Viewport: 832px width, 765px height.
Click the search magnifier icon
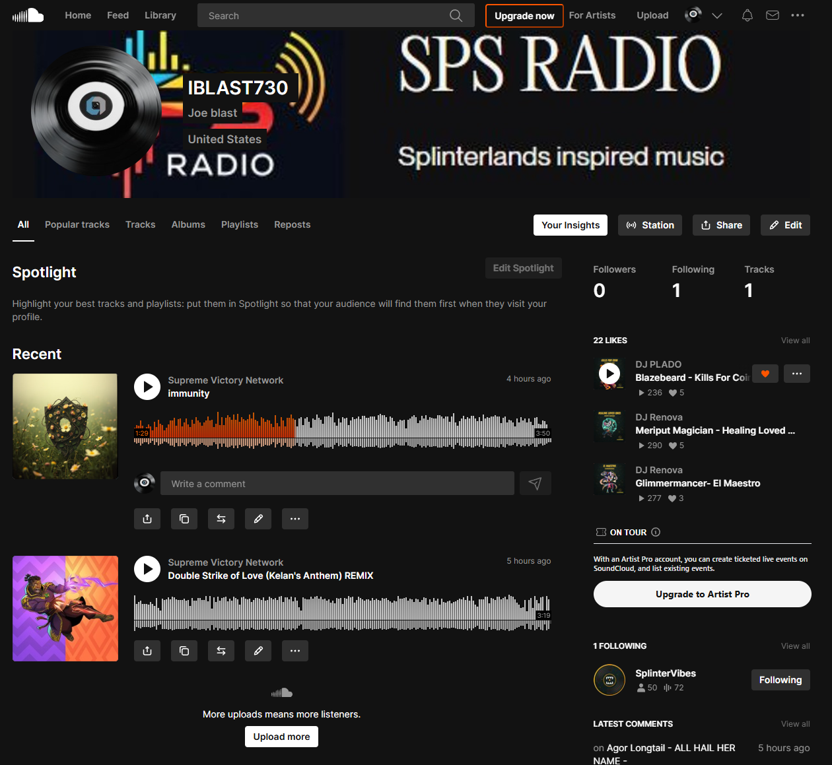[x=456, y=15]
